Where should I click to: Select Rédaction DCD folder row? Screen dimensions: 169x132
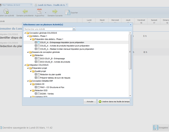tap(76, 90)
